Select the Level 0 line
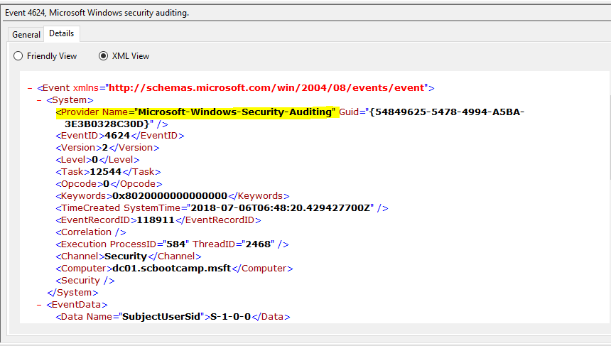611x346 pixels. 97,160
